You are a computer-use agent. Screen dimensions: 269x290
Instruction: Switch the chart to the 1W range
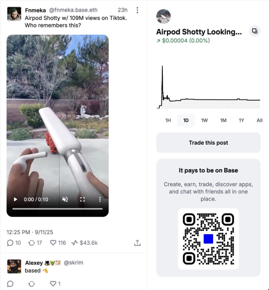coord(204,120)
